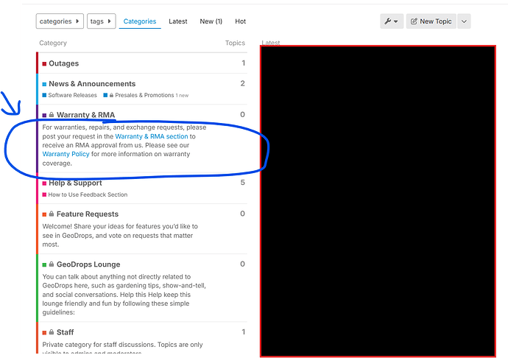Open the categories filter dropdown
This screenshot has height=358, width=508.
click(x=60, y=21)
